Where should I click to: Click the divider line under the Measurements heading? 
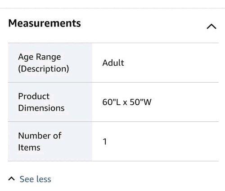113,43
